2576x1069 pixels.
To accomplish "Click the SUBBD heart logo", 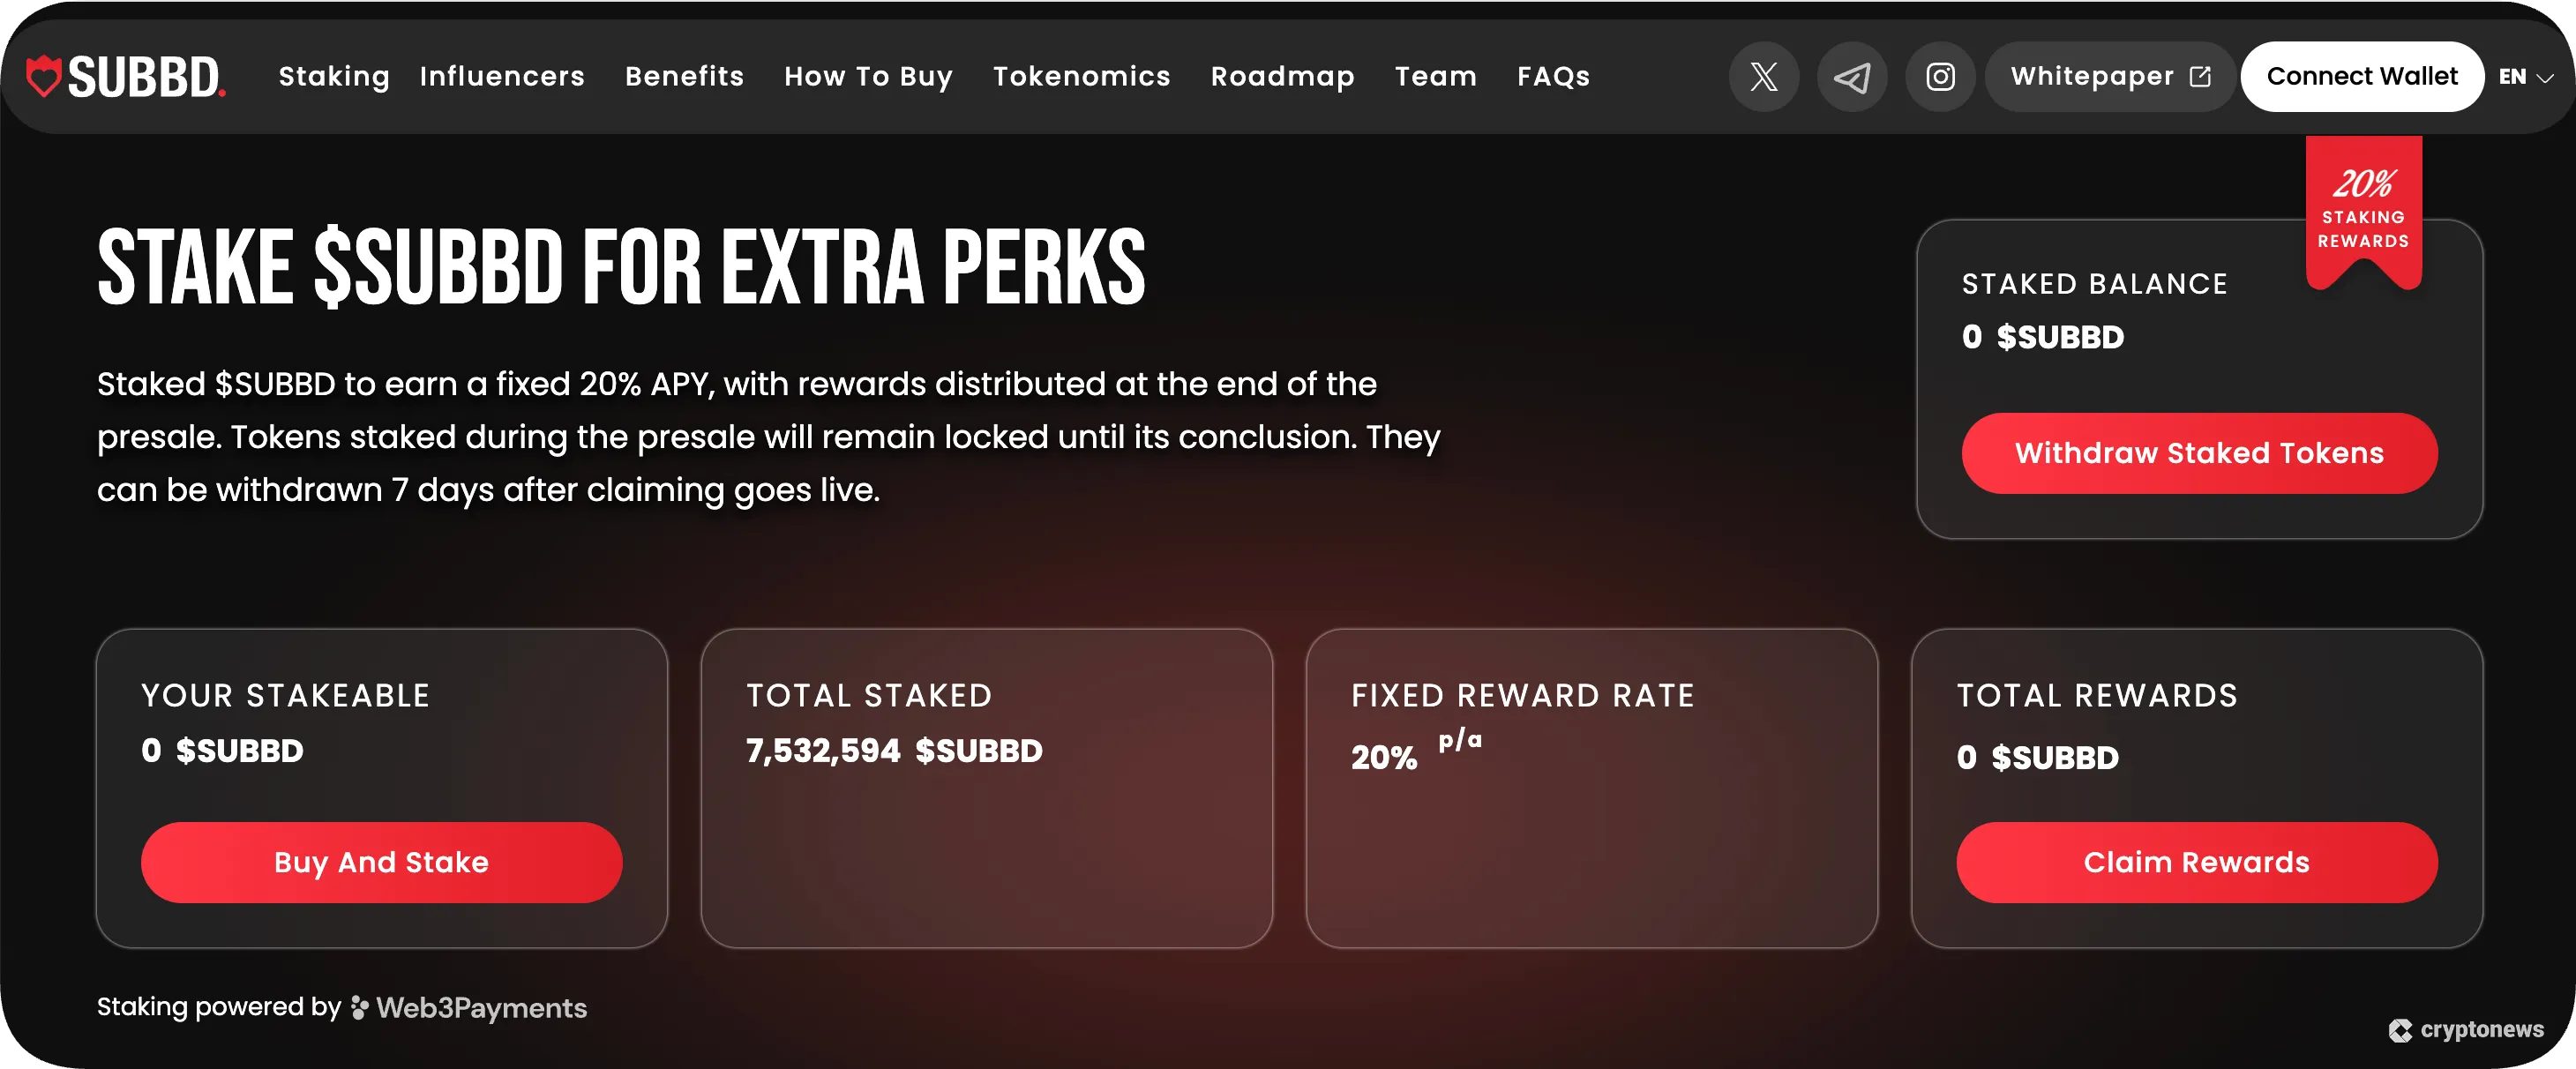I will pos(44,76).
